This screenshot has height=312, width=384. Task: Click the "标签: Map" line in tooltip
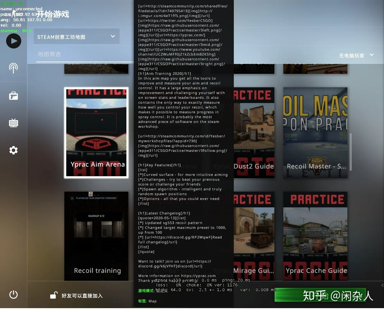click(x=147, y=301)
